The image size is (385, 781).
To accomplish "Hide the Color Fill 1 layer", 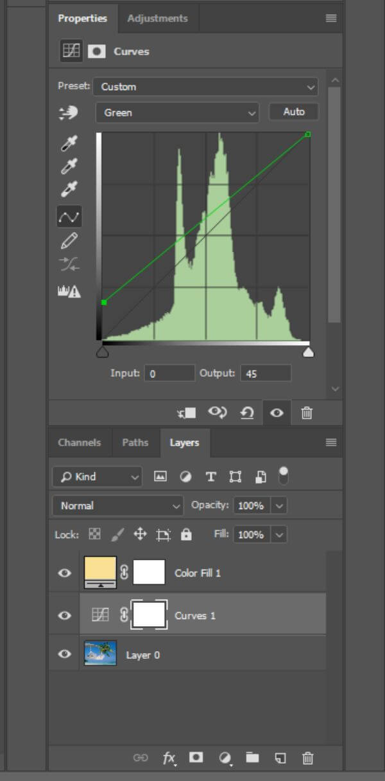I will 64,573.
